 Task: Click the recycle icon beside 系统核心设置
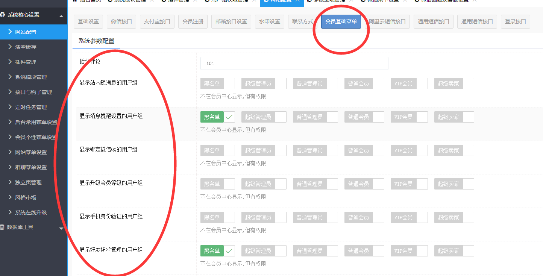(3, 15)
